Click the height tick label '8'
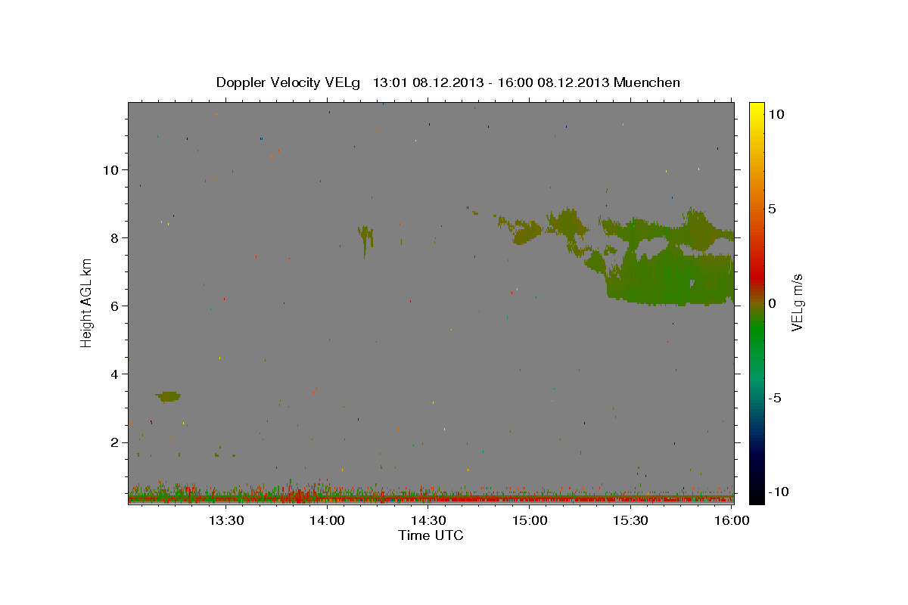This screenshot has width=908, height=605. pos(113,237)
